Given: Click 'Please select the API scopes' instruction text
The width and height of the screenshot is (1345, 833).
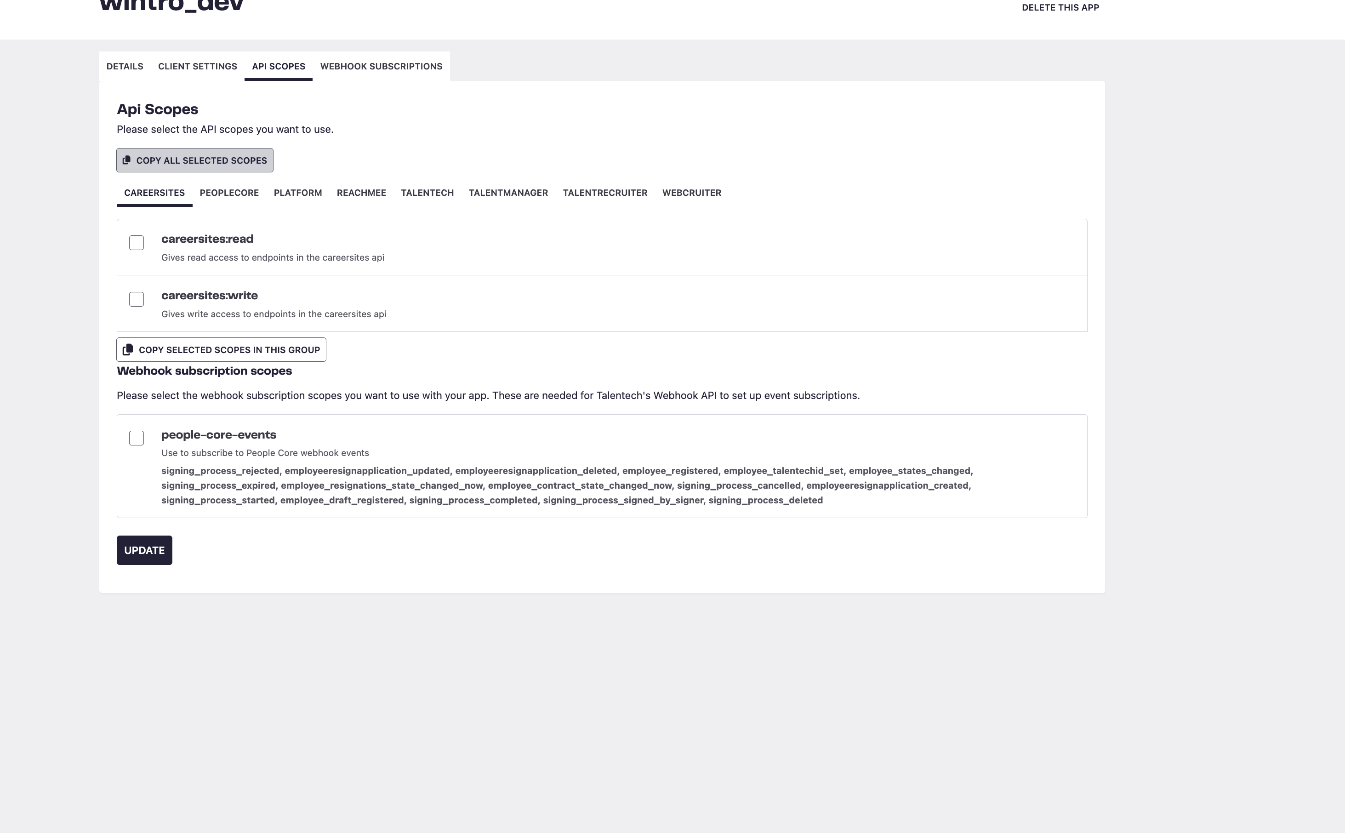Looking at the screenshot, I should point(225,130).
